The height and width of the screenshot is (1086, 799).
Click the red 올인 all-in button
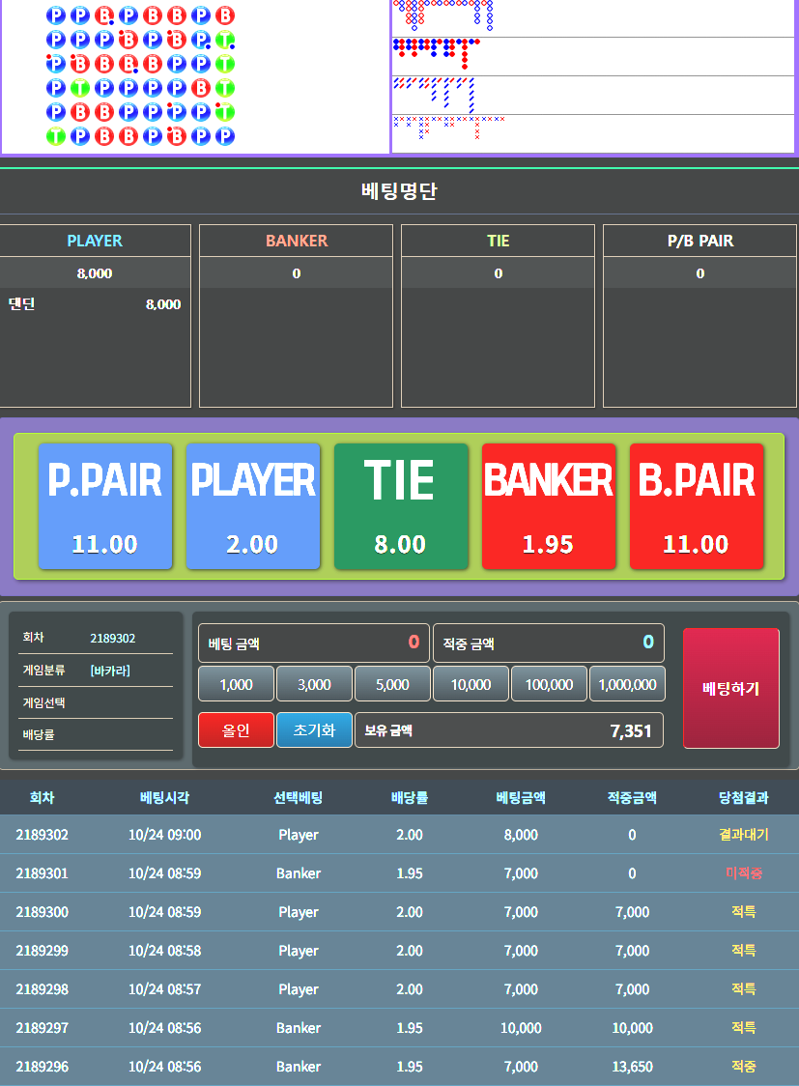[236, 730]
